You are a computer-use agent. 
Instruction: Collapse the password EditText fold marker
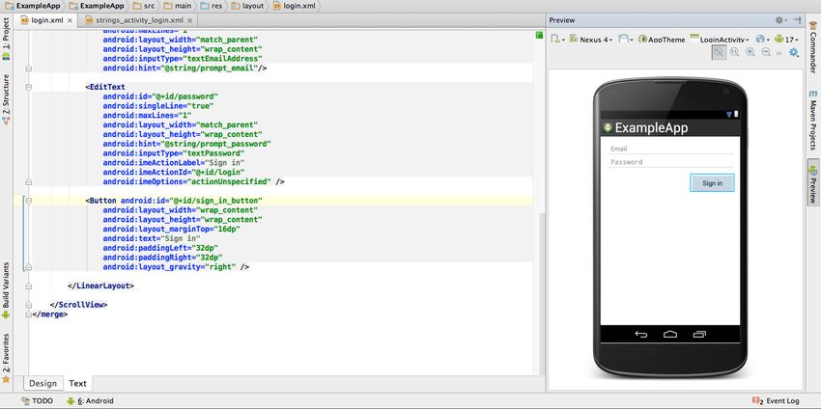pyautogui.click(x=28, y=88)
